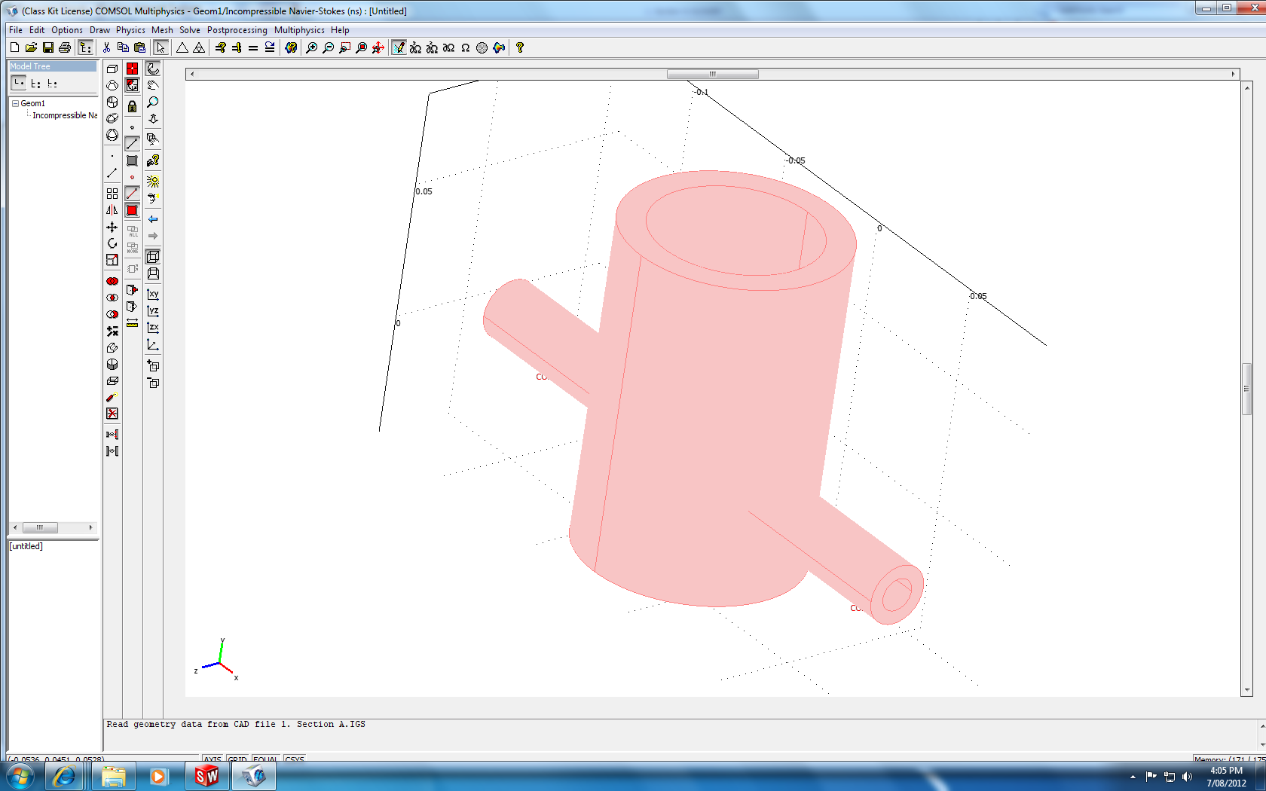Select the Initialize Mesh triangle icon
The image size is (1266, 791).
(x=182, y=47)
